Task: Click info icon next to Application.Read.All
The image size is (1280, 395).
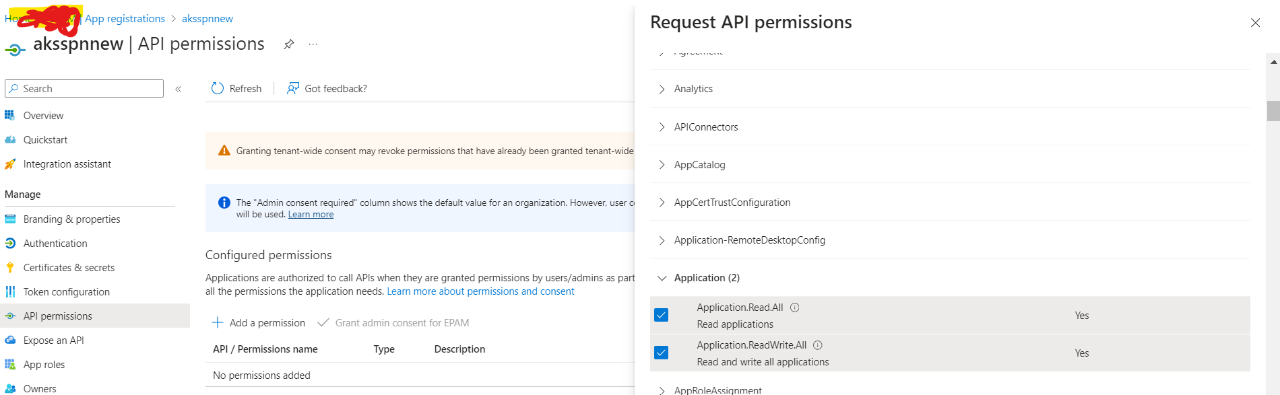Action: (x=795, y=308)
